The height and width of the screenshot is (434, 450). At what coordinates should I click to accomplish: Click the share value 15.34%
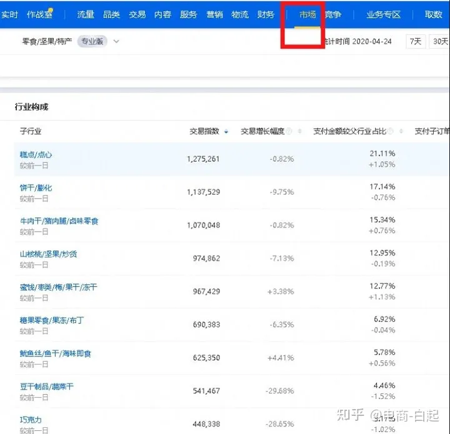382,220
